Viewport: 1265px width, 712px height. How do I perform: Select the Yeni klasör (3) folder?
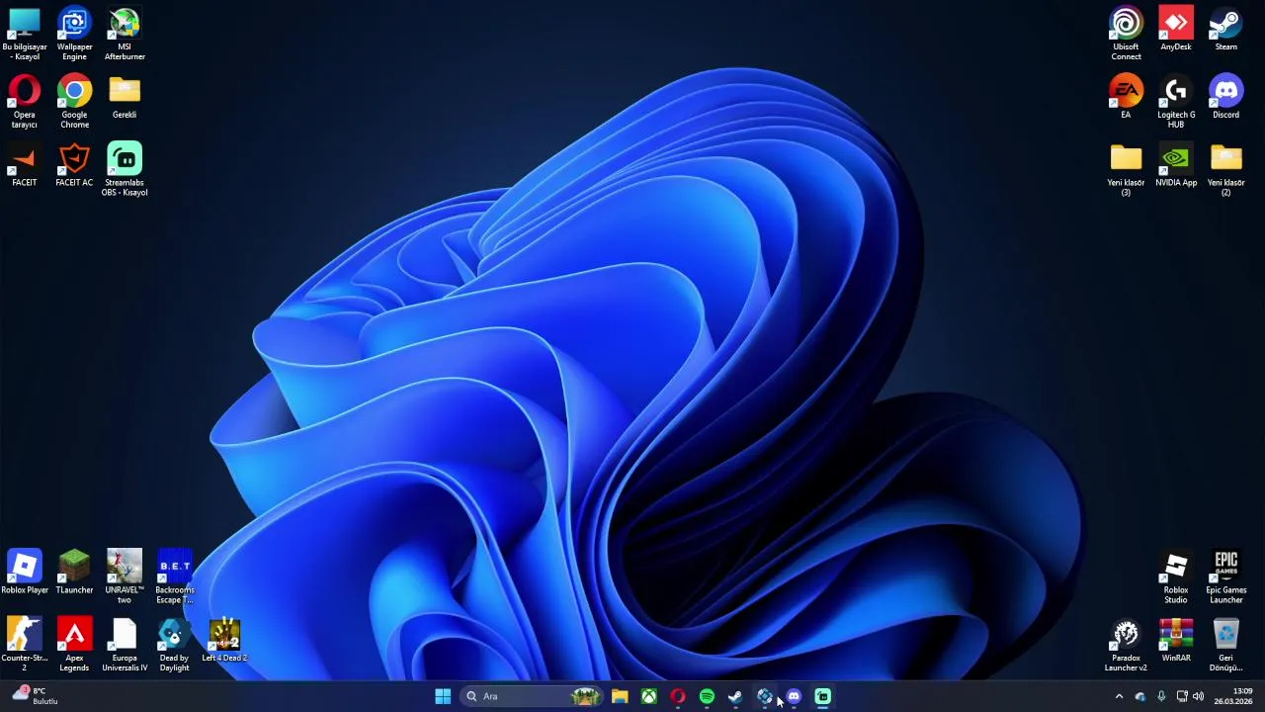coord(1126,170)
